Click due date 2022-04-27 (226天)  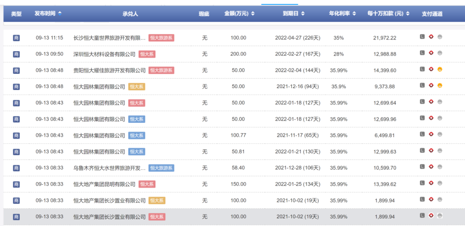(298, 38)
